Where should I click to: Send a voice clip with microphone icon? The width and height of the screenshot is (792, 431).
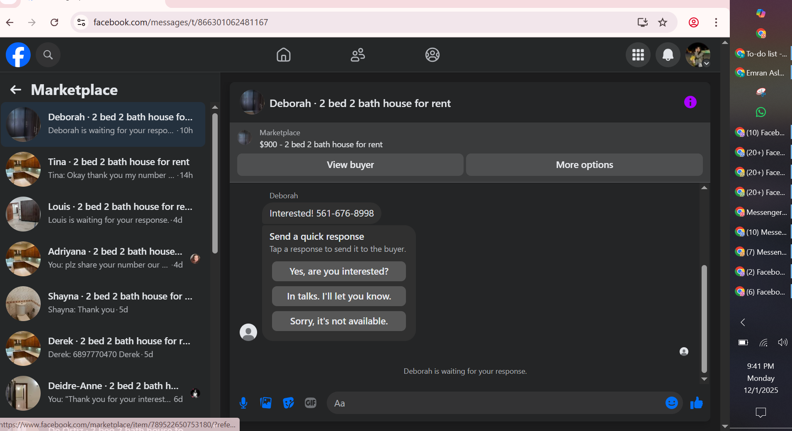[x=243, y=403]
